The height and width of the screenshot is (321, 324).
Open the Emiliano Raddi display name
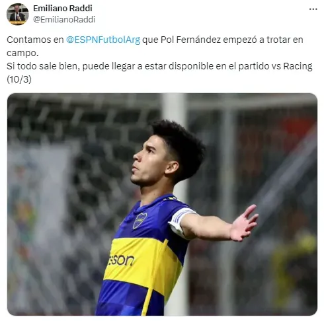coord(63,9)
